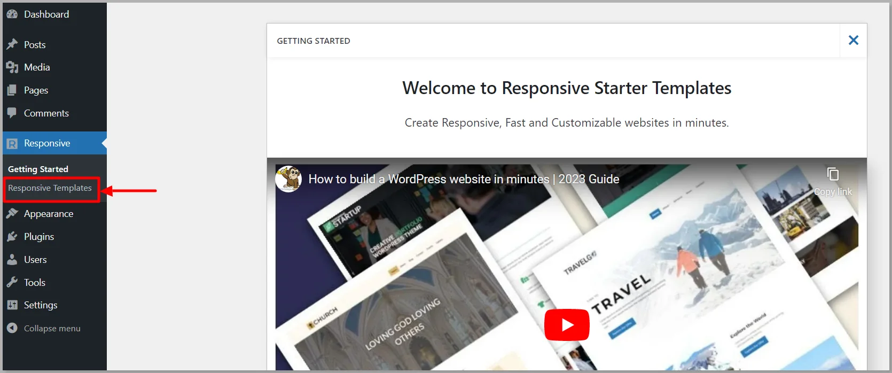892x373 pixels.
Task: Open the Comments menu
Action: pos(46,113)
